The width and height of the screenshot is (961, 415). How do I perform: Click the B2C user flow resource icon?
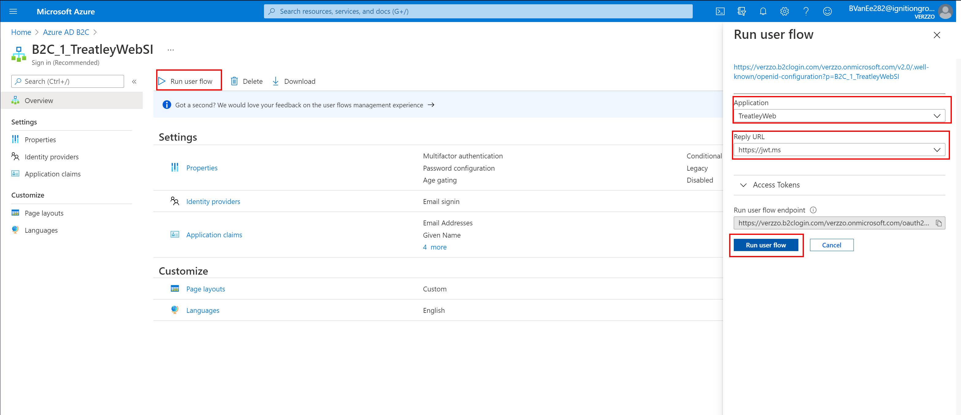19,54
